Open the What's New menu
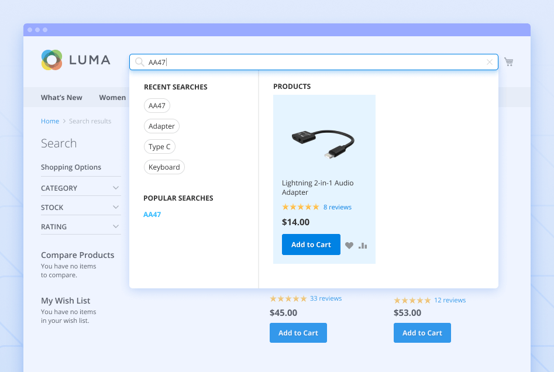The height and width of the screenshot is (372, 554). [x=61, y=98]
